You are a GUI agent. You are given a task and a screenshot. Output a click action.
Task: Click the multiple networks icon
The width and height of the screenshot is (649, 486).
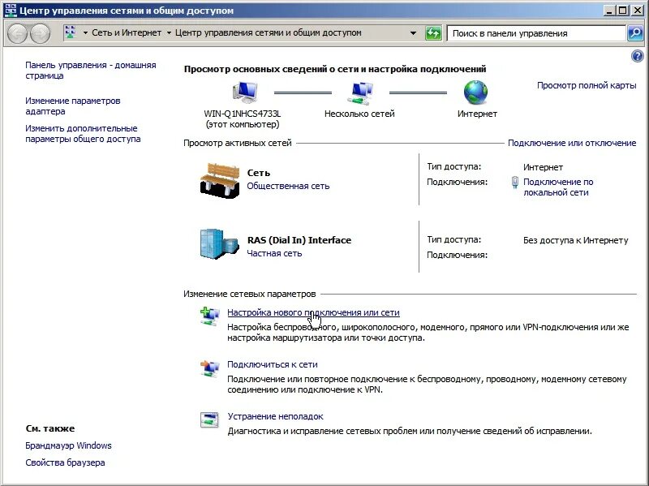tap(359, 92)
